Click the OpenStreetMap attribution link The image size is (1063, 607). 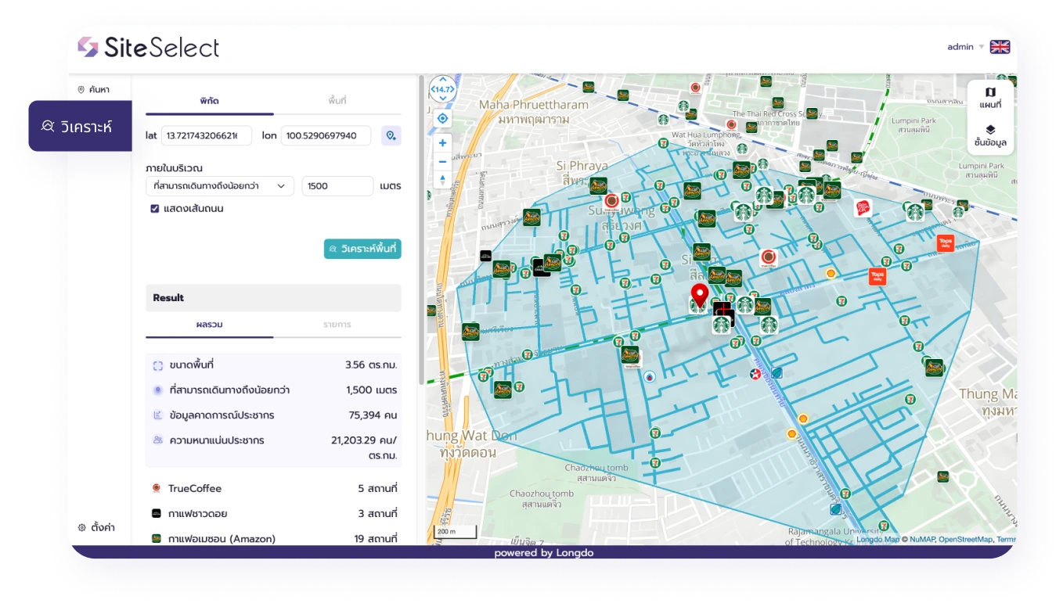coord(965,539)
